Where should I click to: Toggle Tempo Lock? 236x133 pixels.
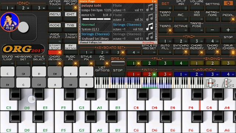point(165,19)
